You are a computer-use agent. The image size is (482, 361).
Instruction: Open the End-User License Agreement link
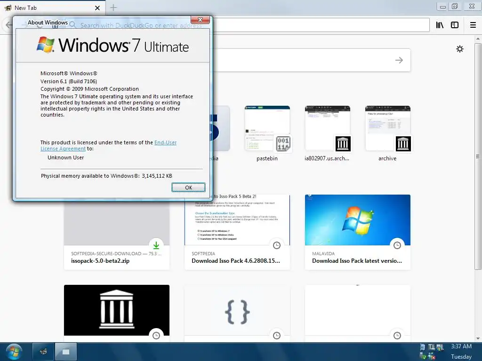109,146
